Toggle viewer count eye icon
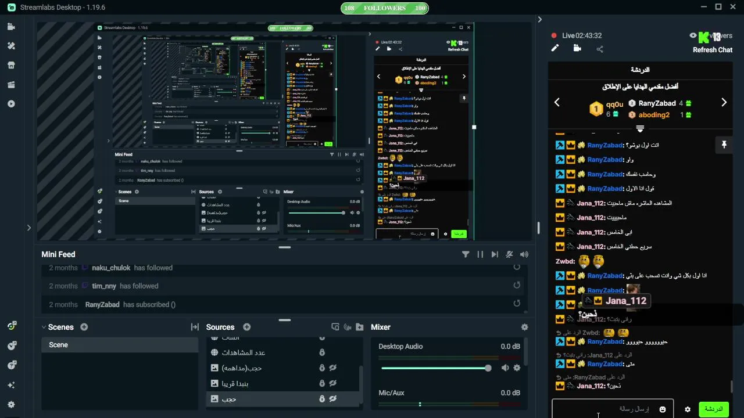This screenshot has height=418, width=744. click(693, 36)
